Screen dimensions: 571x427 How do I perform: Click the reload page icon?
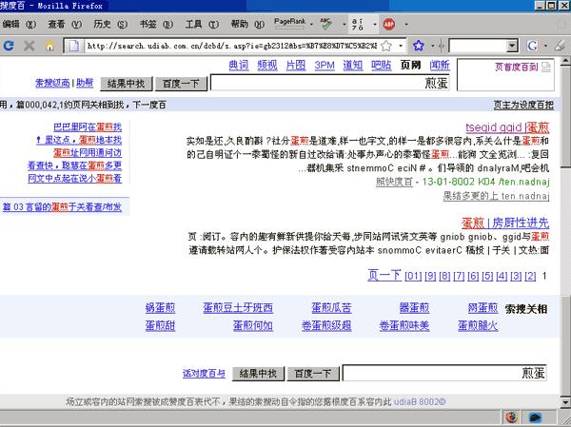pyautogui.click(x=9, y=46)
